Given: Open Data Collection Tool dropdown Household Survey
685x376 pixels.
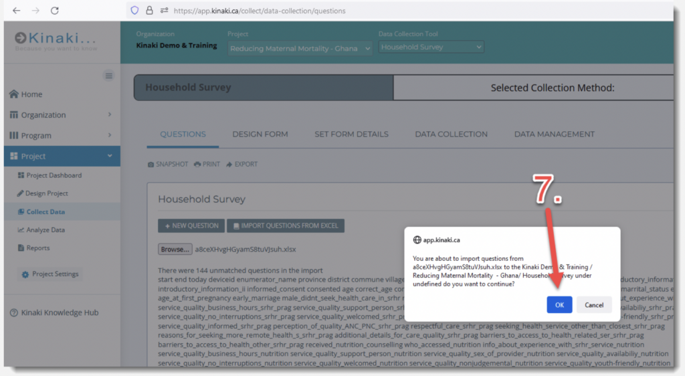Looking at the screenshot, I should pyautogui.click(x=431, y=47).
